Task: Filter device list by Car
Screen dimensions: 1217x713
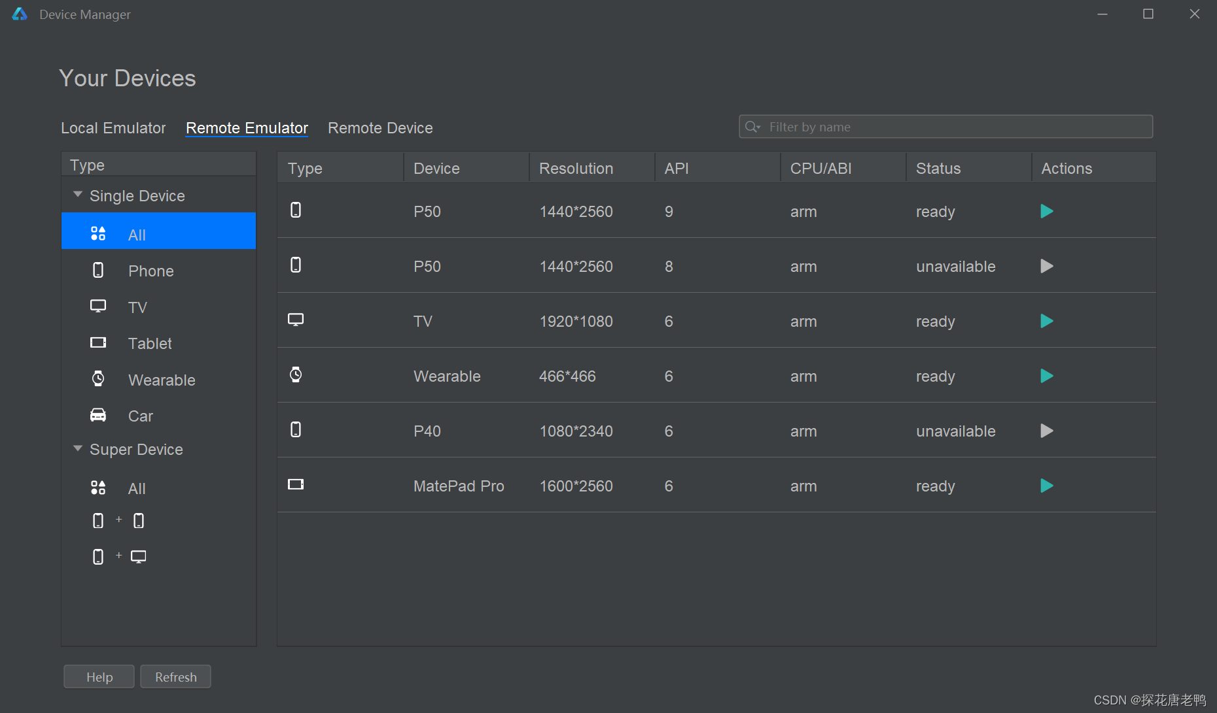Action: (158, 416)
